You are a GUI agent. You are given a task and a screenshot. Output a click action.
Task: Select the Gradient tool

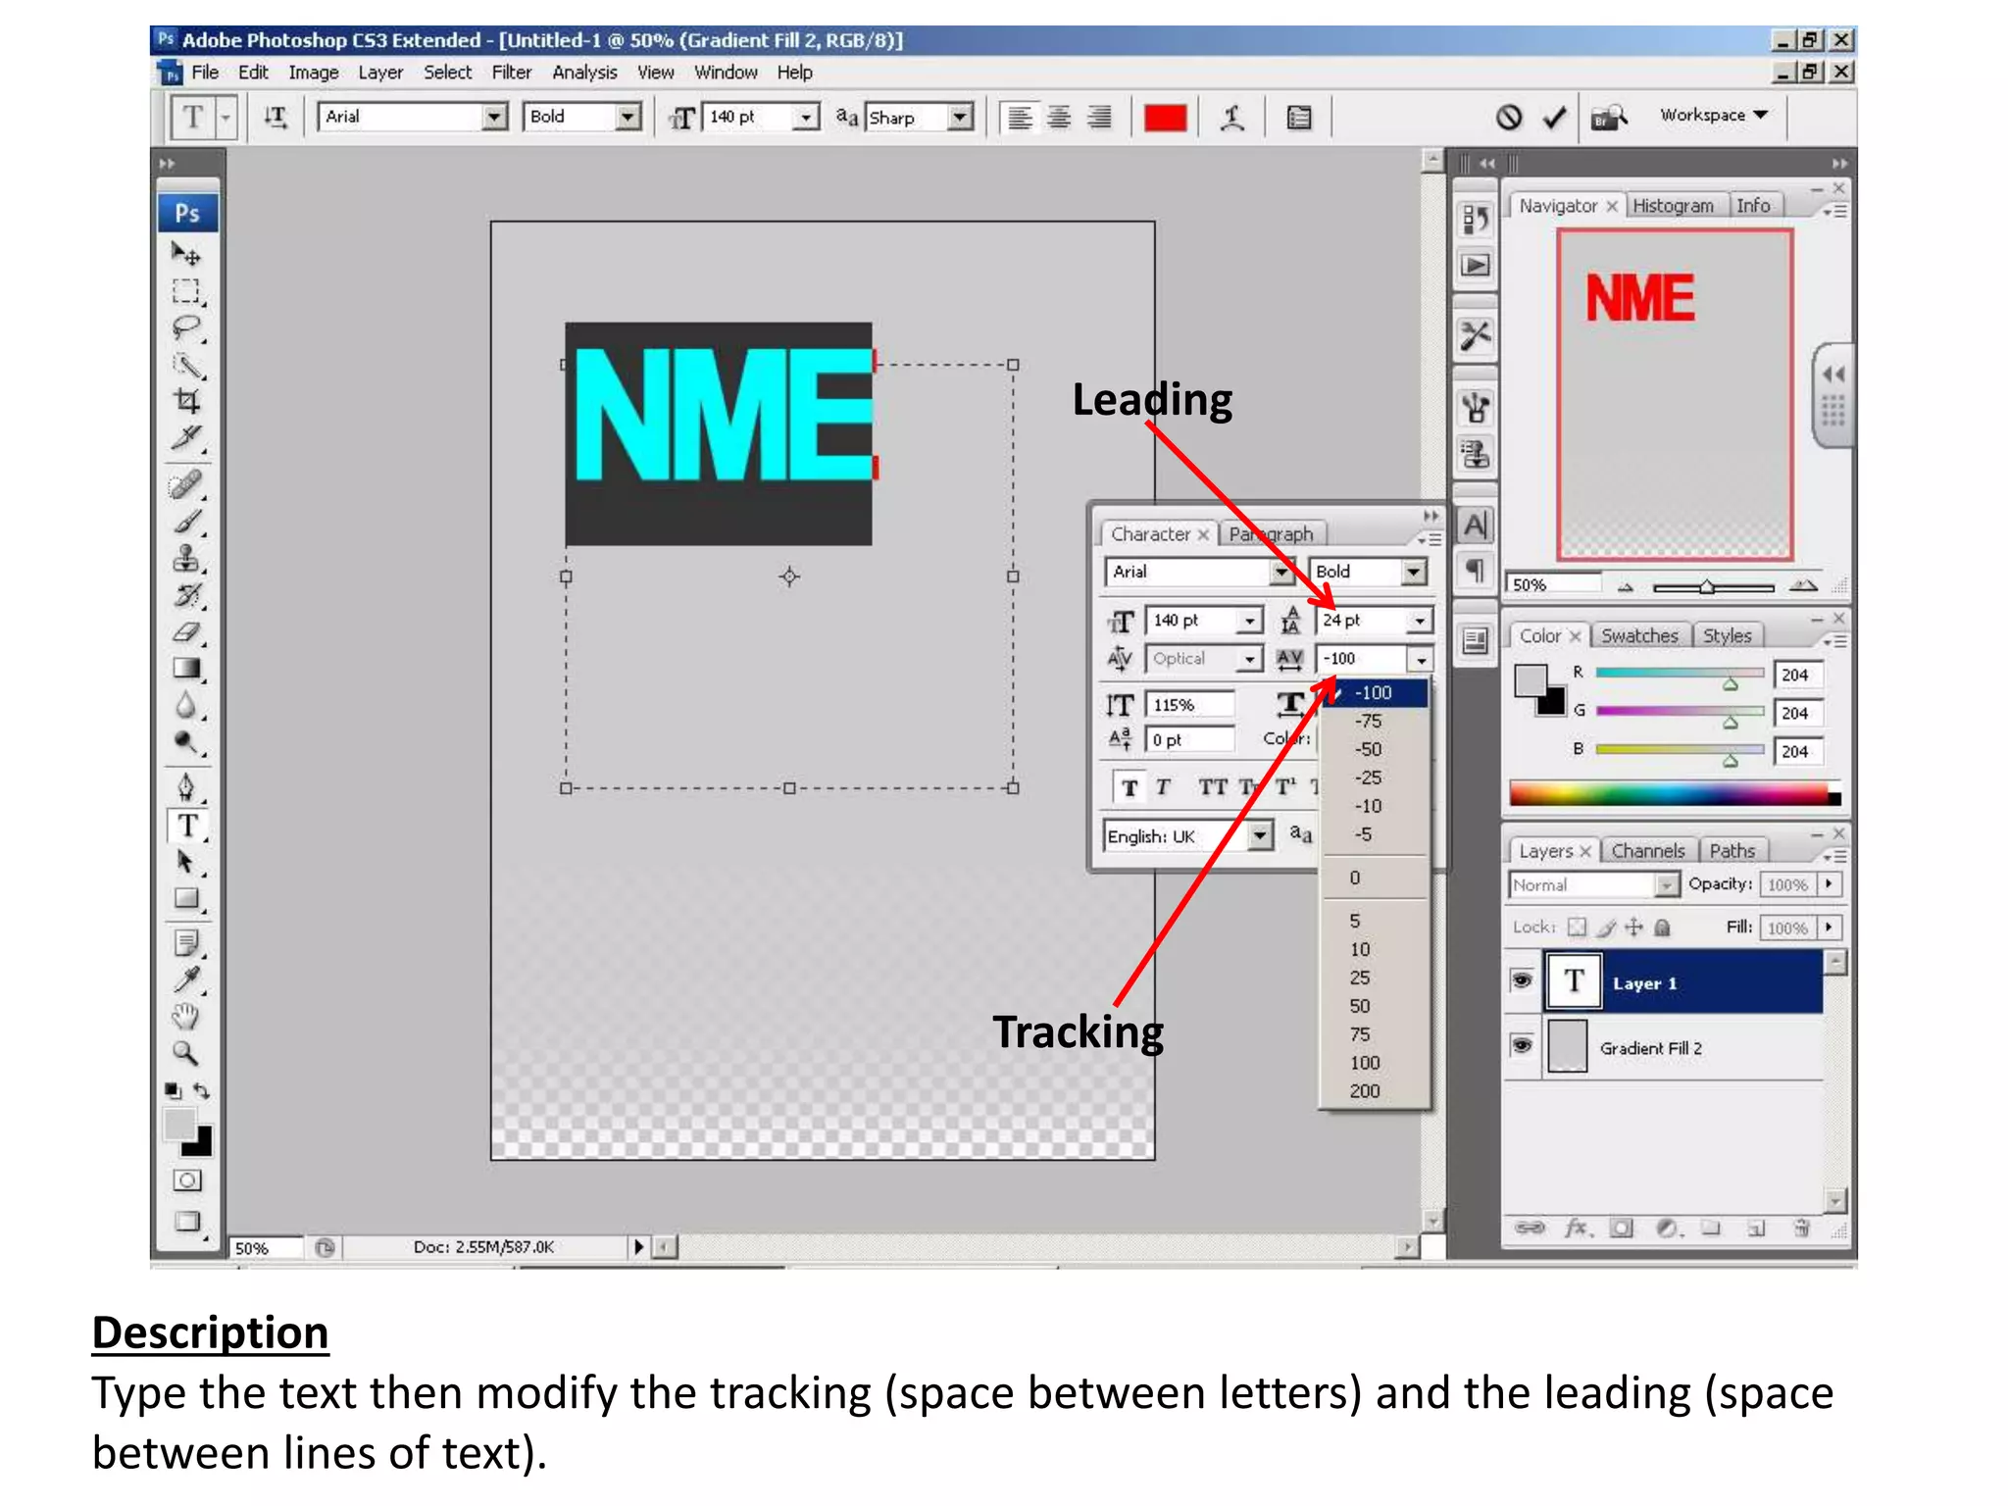(x=186, y=669)
